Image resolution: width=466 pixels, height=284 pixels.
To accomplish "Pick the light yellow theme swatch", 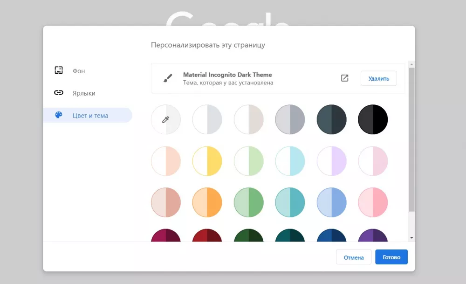I will click(x=207, y=161).
